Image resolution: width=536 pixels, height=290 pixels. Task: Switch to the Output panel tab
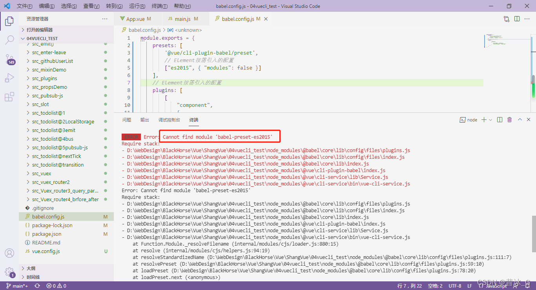[145, 120]
